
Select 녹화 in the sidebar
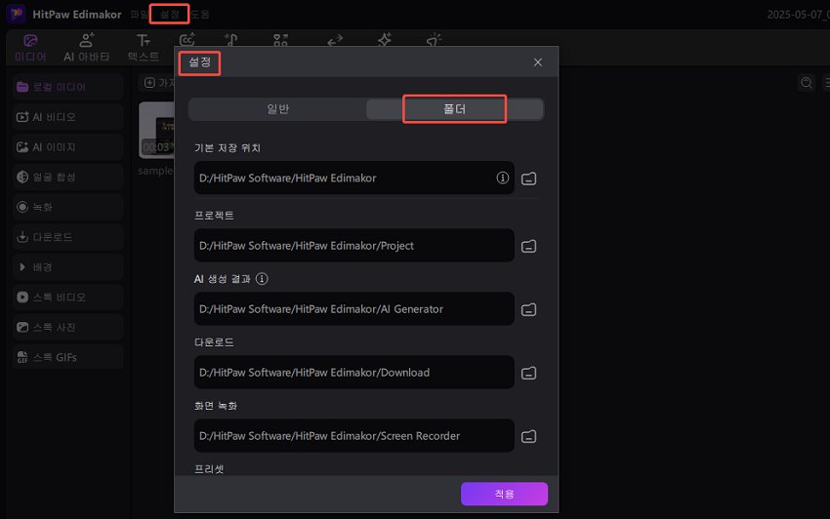pyautogui.click(x=67, y=207)
